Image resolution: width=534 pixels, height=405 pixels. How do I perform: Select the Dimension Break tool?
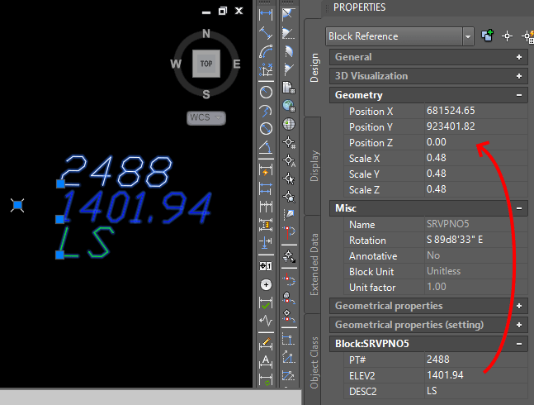pos(266,242)
